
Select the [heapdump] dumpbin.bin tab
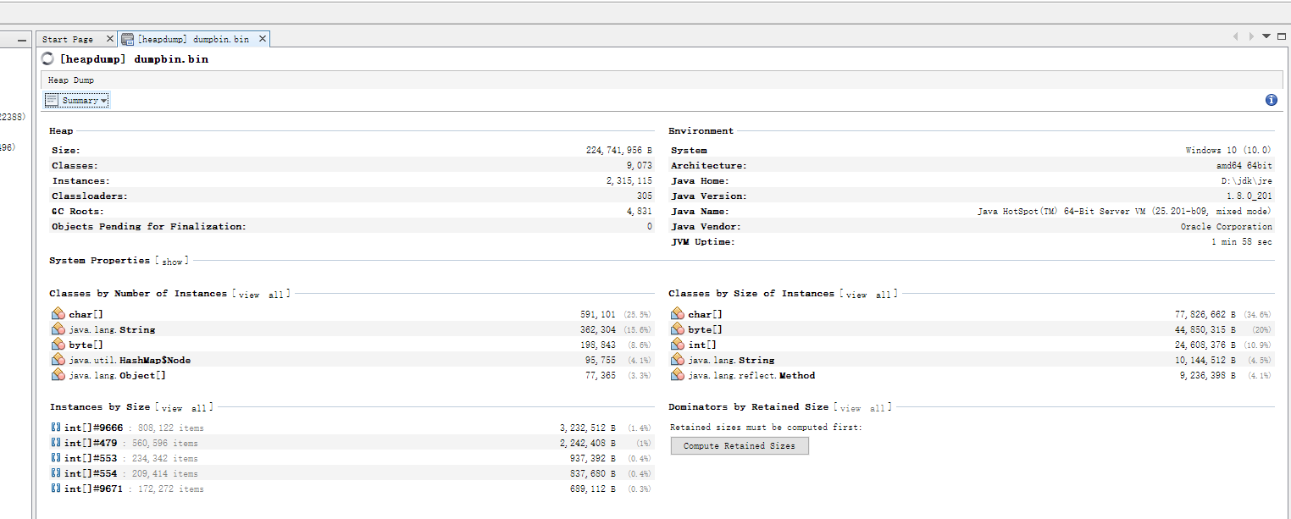point(193,39)
